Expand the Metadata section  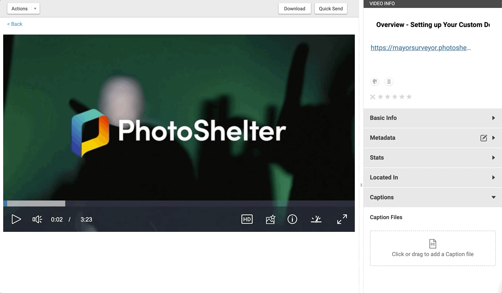point(433,138)
